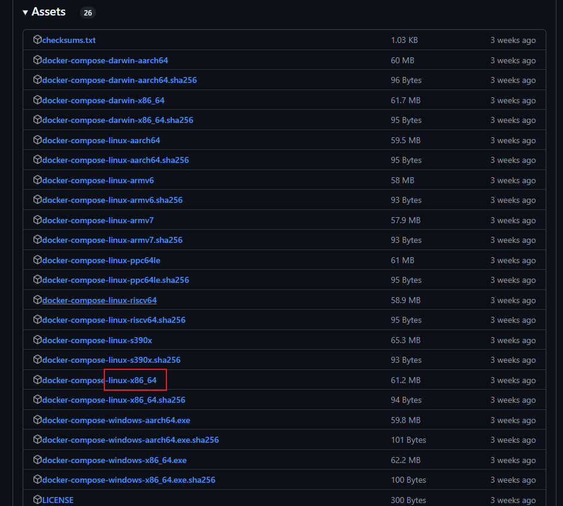The image size is (563, 506).
Task: Click package icon beside docker-compose-linux-s390x
Action: coord(38,340)
